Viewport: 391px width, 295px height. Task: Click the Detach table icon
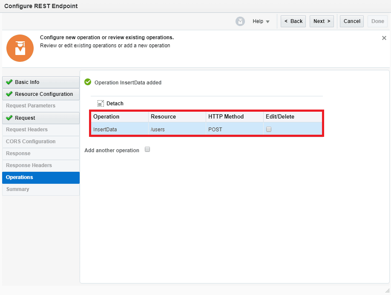[101, 103]
